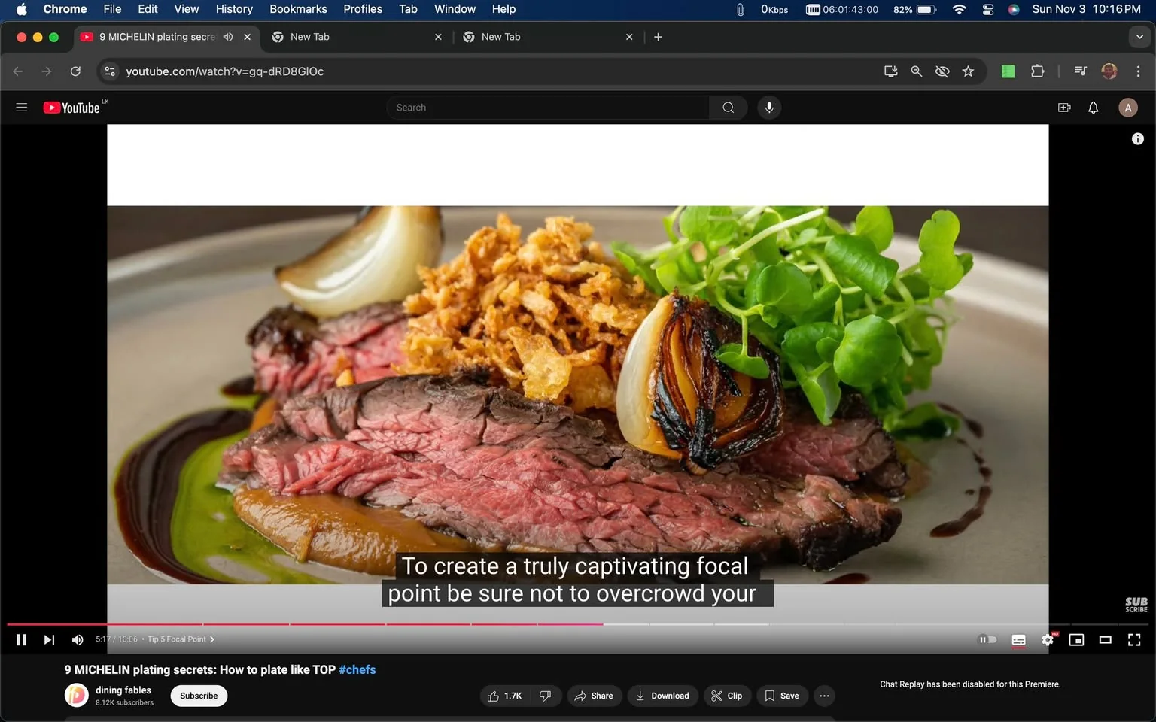This screenshot has height=722, width=1156.
Task: Open more actions ellipsis menu
Action: 825,696
